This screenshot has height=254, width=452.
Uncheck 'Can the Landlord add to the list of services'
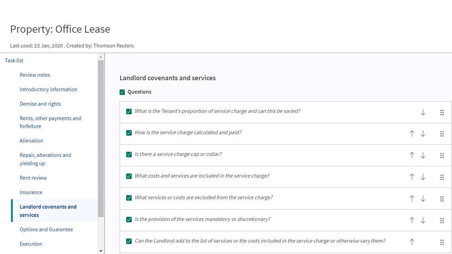129,241
